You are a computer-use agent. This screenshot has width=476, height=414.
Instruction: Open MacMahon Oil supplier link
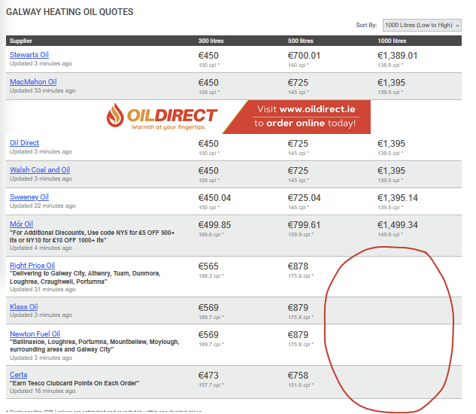(33, 82)
